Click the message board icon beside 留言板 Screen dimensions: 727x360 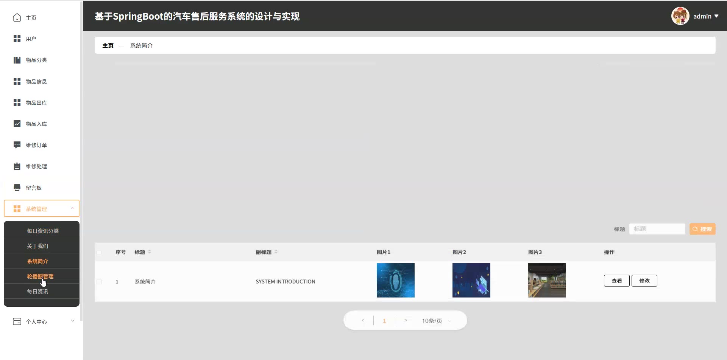(17, 188)
